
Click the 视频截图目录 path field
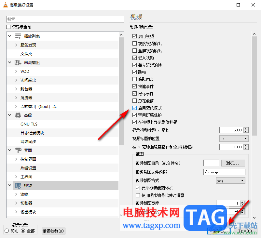[x=211, y=163]
